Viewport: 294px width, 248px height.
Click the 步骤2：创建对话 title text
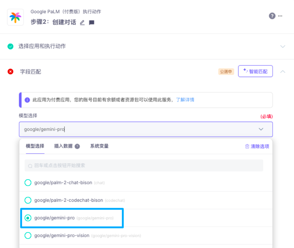tap(53, 22)
